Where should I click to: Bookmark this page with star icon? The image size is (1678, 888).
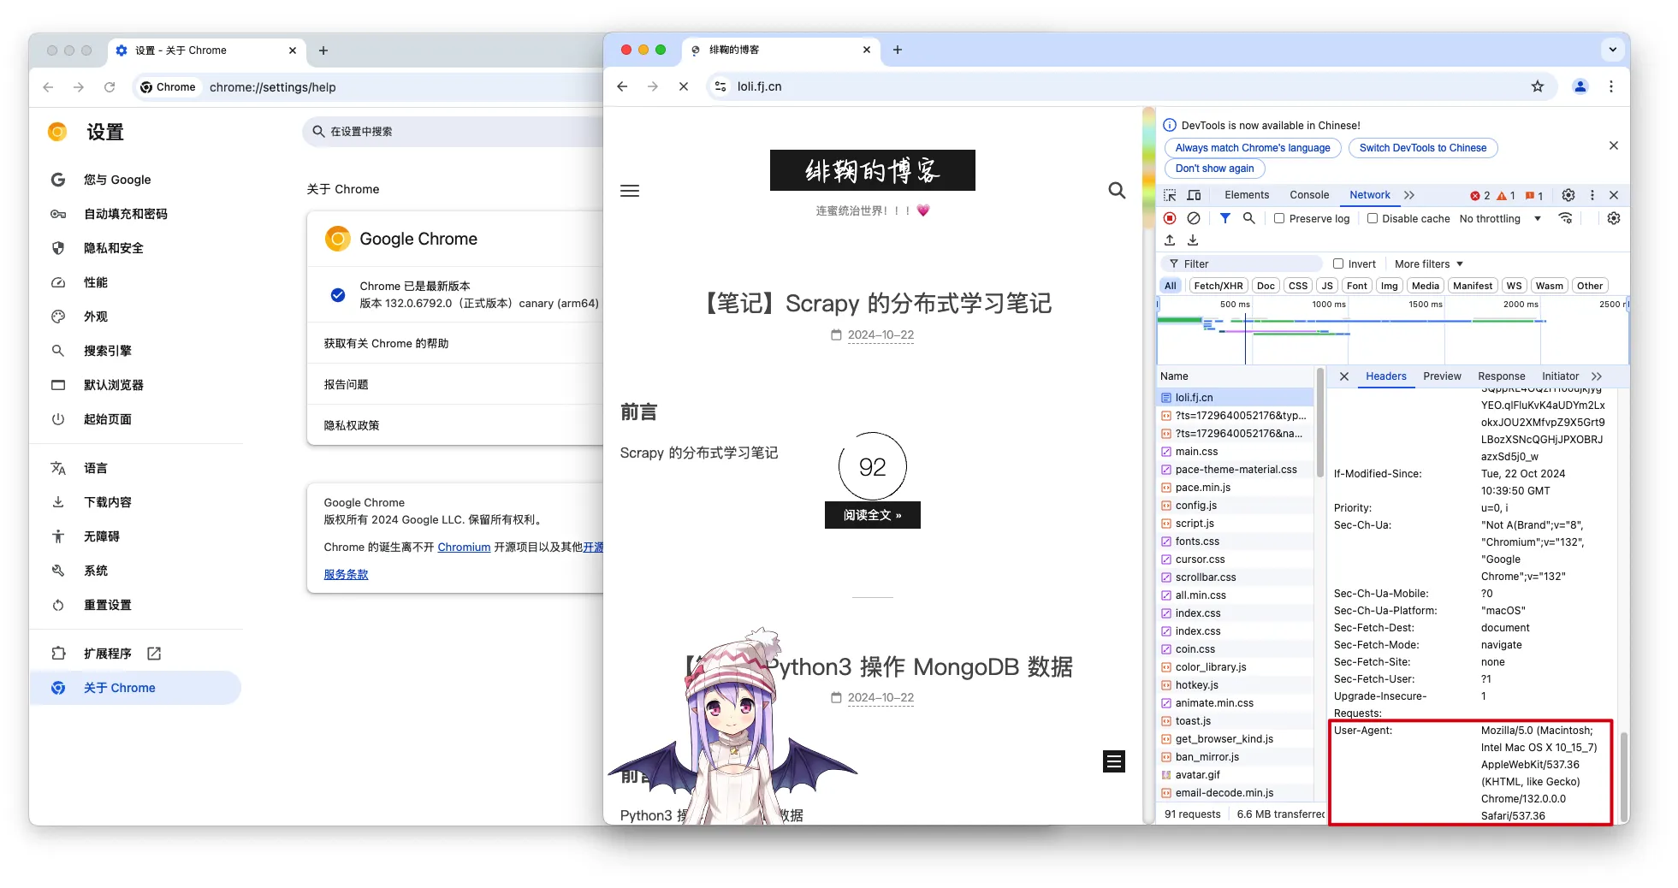point(1537,86)
